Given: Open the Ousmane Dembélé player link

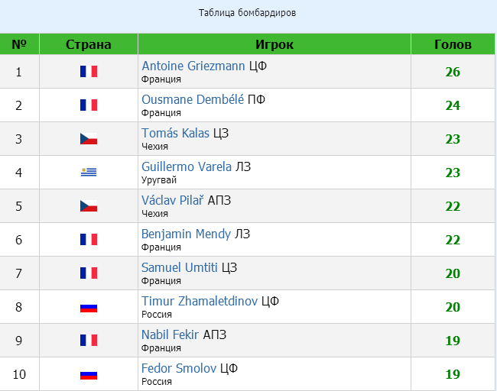Looking at the screenshot, I should click(193, 100).
